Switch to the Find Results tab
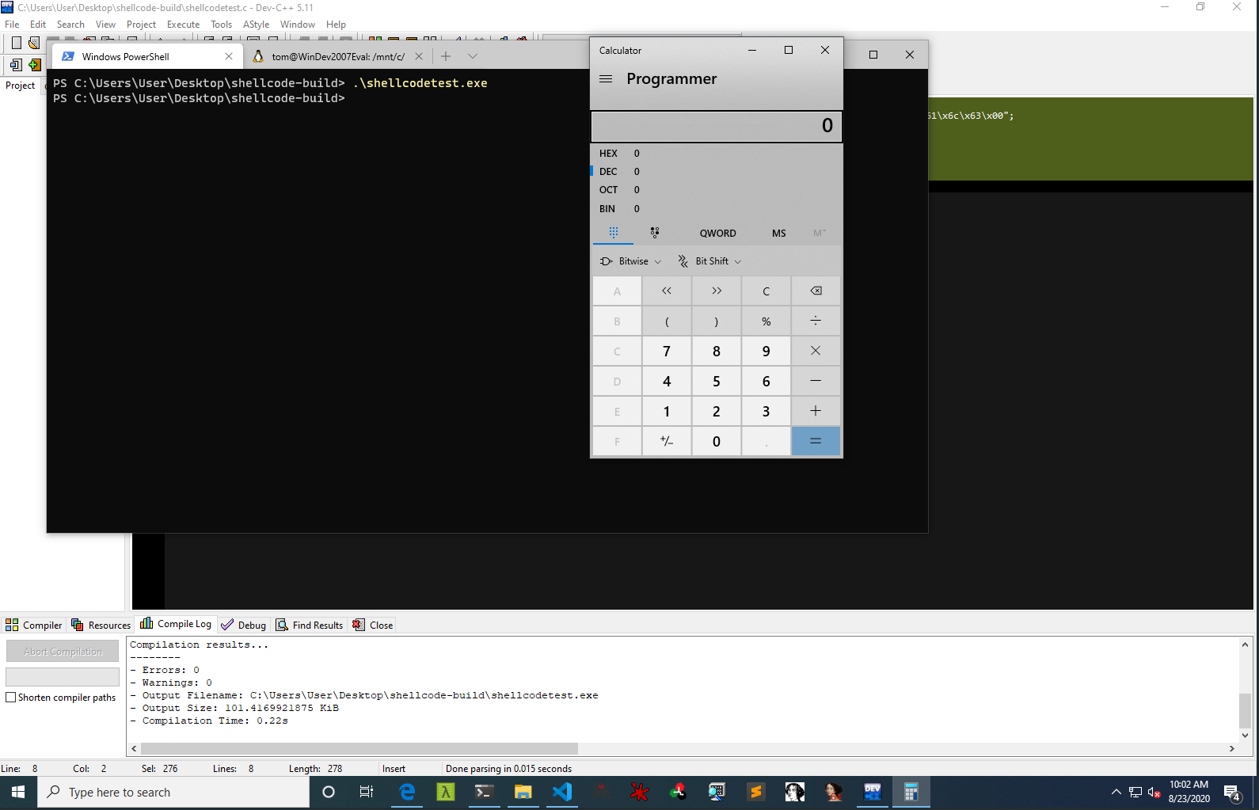The width and height of the screenshot is (1259, 810). tap(309, 625)
